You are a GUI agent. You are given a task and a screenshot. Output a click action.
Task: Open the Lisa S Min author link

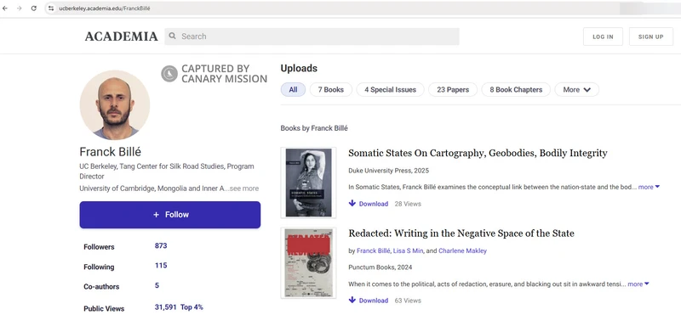408,250
